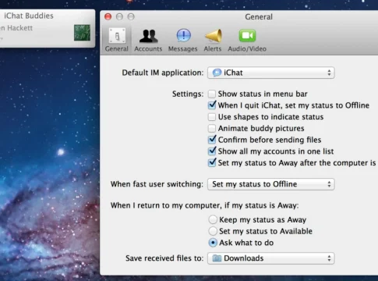
Task: Open the Audio/Video preferences pane
Action: click(247, 41)
